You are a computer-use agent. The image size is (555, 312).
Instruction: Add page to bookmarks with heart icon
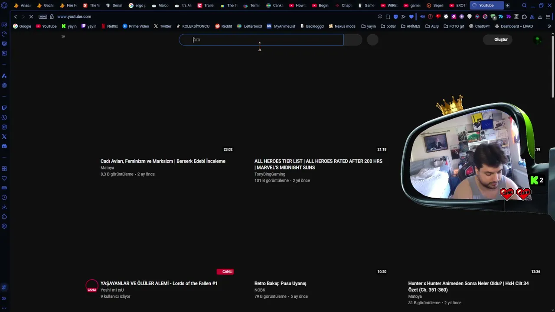tap(411, 16)
